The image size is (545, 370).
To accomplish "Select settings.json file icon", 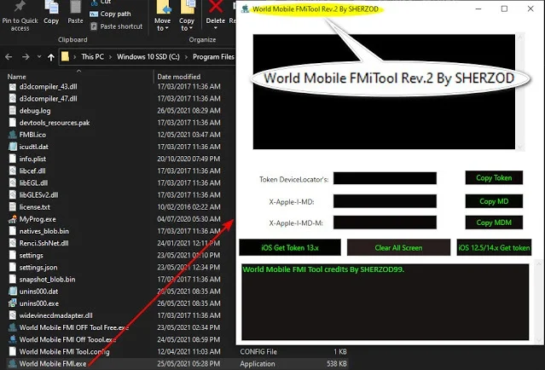I will (13, 267).
